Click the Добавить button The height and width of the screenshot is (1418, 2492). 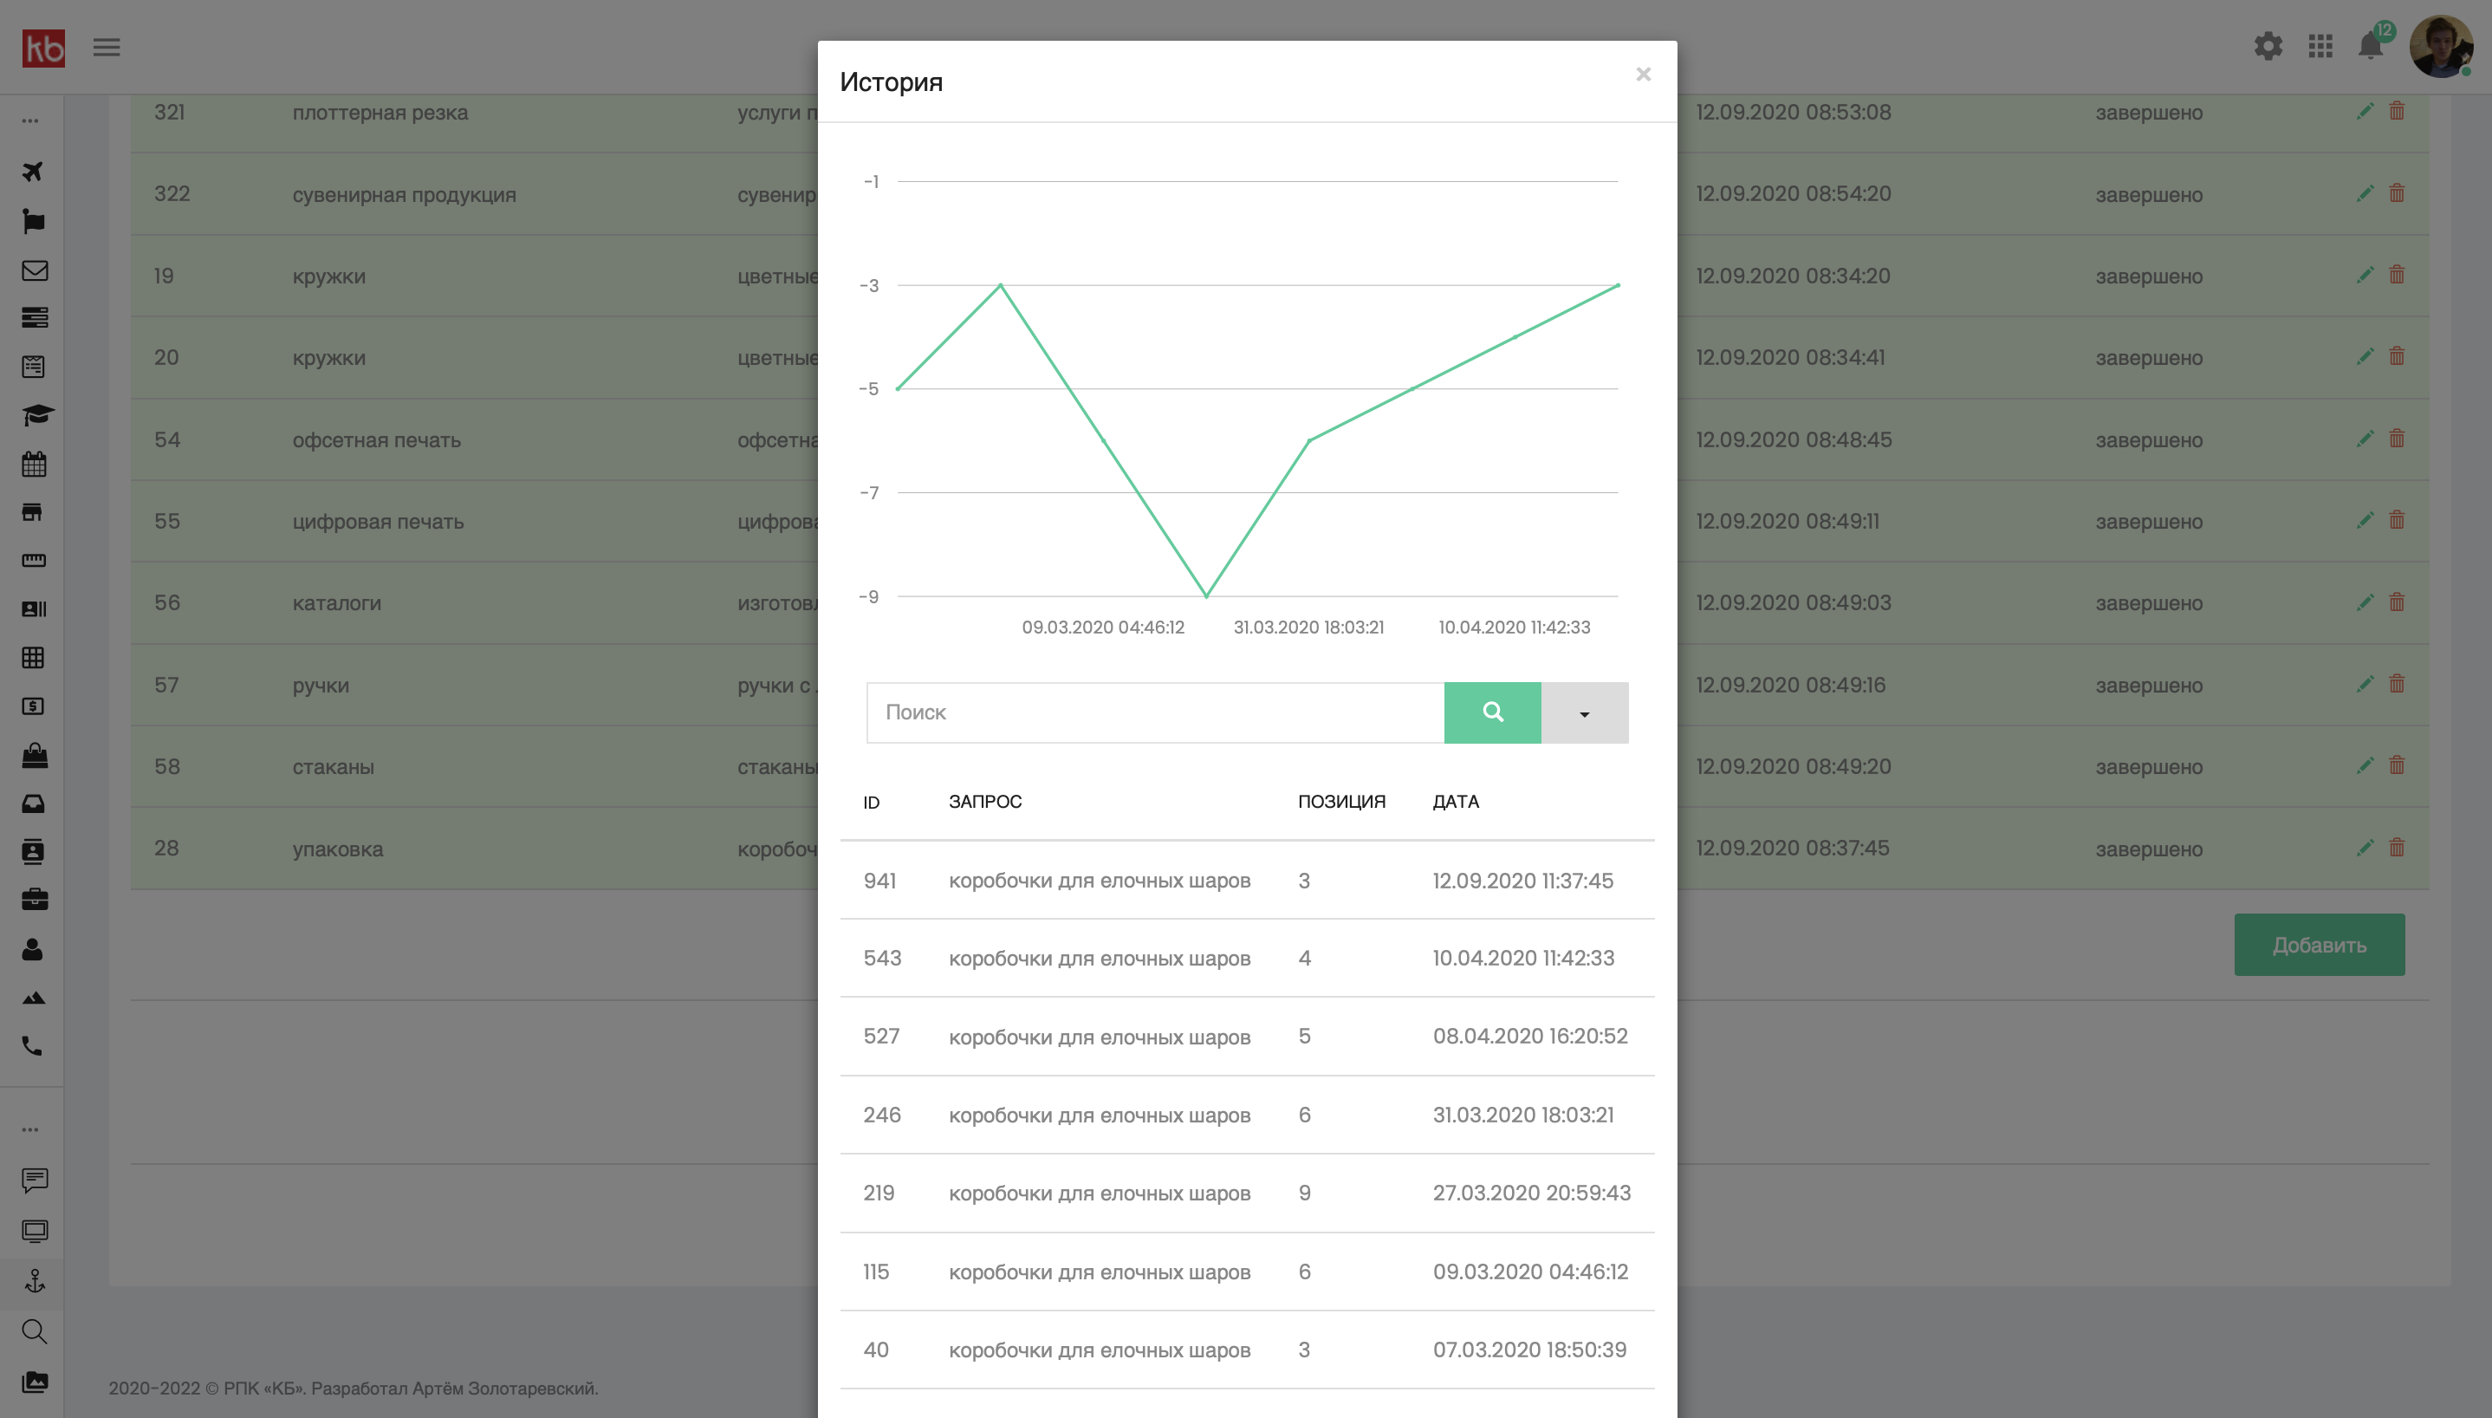tap(2319, 945)
